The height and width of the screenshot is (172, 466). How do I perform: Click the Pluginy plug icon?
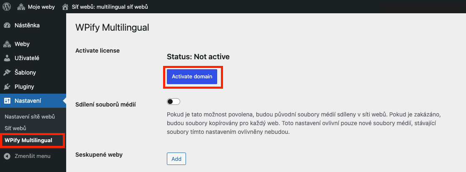[x=7, y=87]
